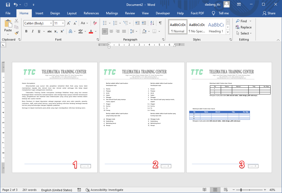Increase paragraph indent
Screen dimensions: 282x193
[144, 23]
